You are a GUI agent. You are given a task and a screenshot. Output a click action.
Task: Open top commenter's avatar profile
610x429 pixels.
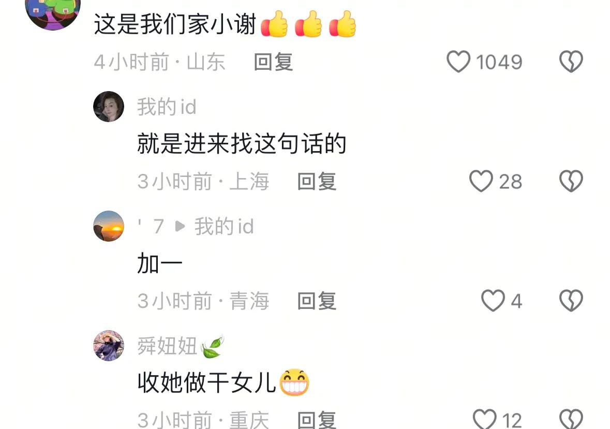click(x=53, y=12)
